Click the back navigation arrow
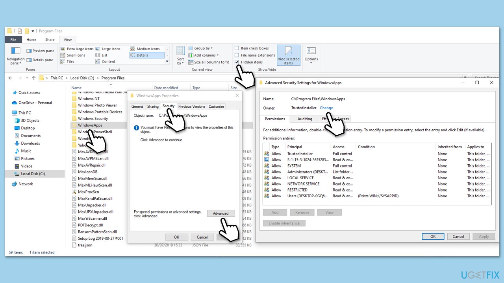This screenshot has height=283, width=504. click(x=10, y=78)
